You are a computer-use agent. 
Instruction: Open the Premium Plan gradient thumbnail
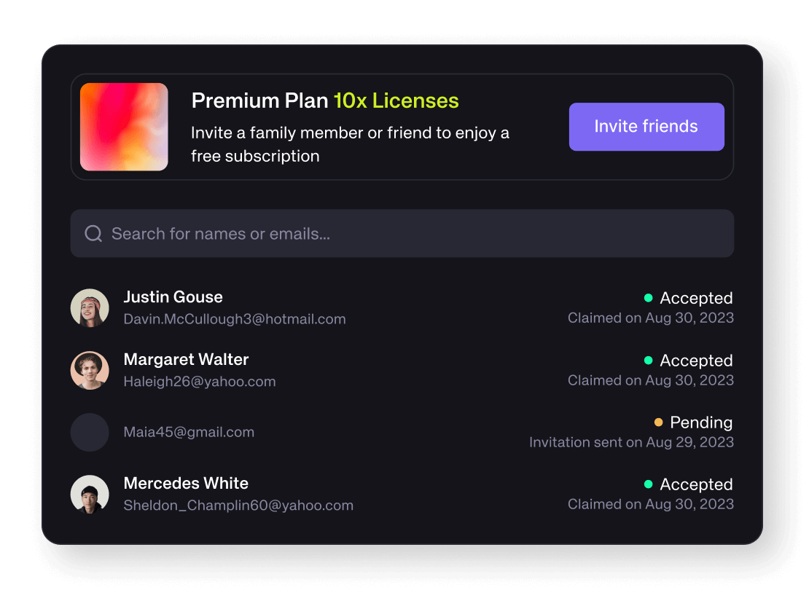click(124, 127)
